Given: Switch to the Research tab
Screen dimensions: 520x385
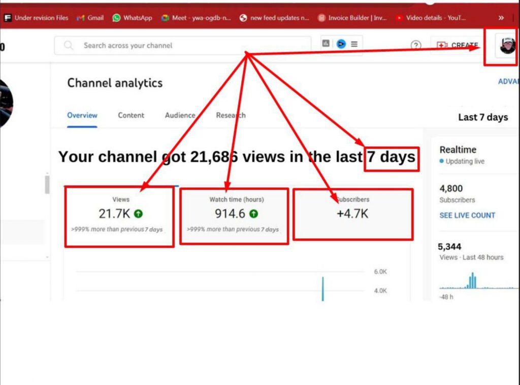Looking at the screenshot, I should (231, 115).
